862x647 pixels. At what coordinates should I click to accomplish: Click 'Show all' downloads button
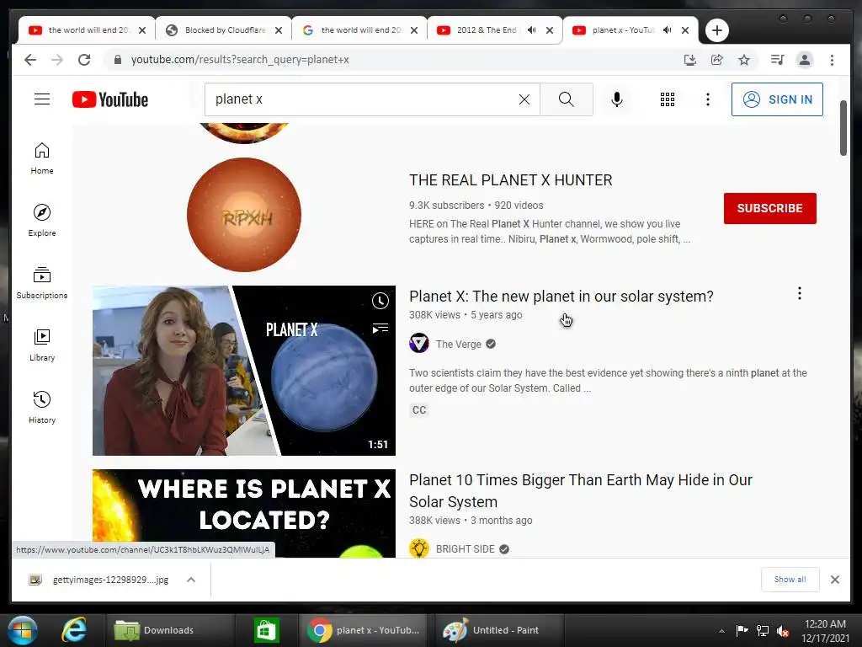(x=790, y=580)
